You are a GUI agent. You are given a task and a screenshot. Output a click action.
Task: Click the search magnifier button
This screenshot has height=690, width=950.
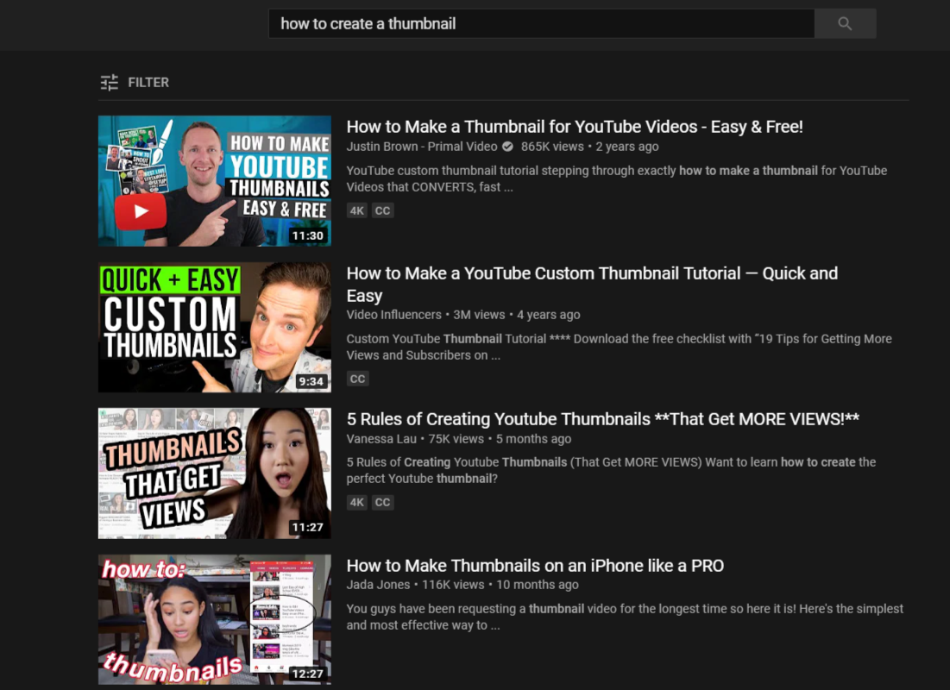pyautogui.click(x=846, y=23)
